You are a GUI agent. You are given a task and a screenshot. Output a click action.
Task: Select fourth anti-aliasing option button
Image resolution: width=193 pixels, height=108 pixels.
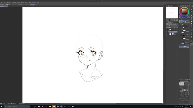187,90
